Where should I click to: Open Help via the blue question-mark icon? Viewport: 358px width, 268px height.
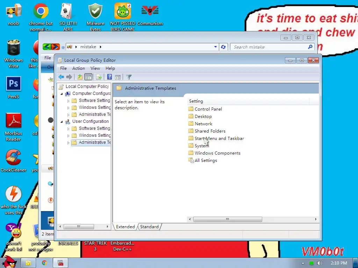coord(109,77)
